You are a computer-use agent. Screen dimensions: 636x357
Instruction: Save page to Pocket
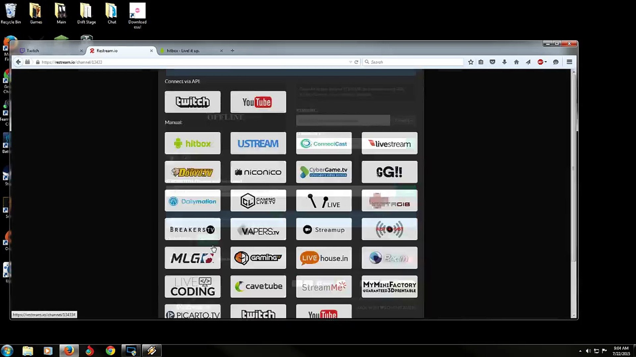point(493,62)
